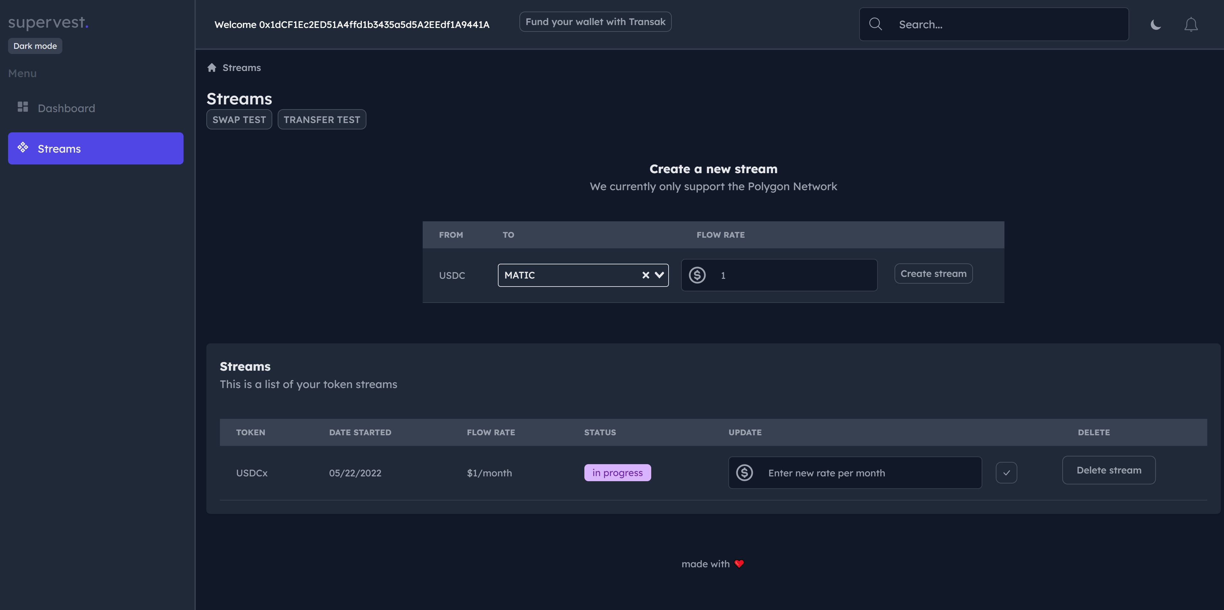Click dollar icon in update rate field
Screen dimensions: 1224x610
(744, 472)
